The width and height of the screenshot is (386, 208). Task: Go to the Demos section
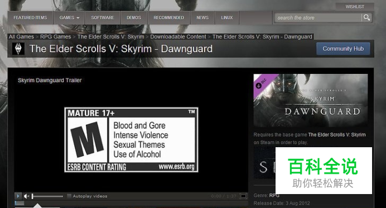click(x=134, y=18)
